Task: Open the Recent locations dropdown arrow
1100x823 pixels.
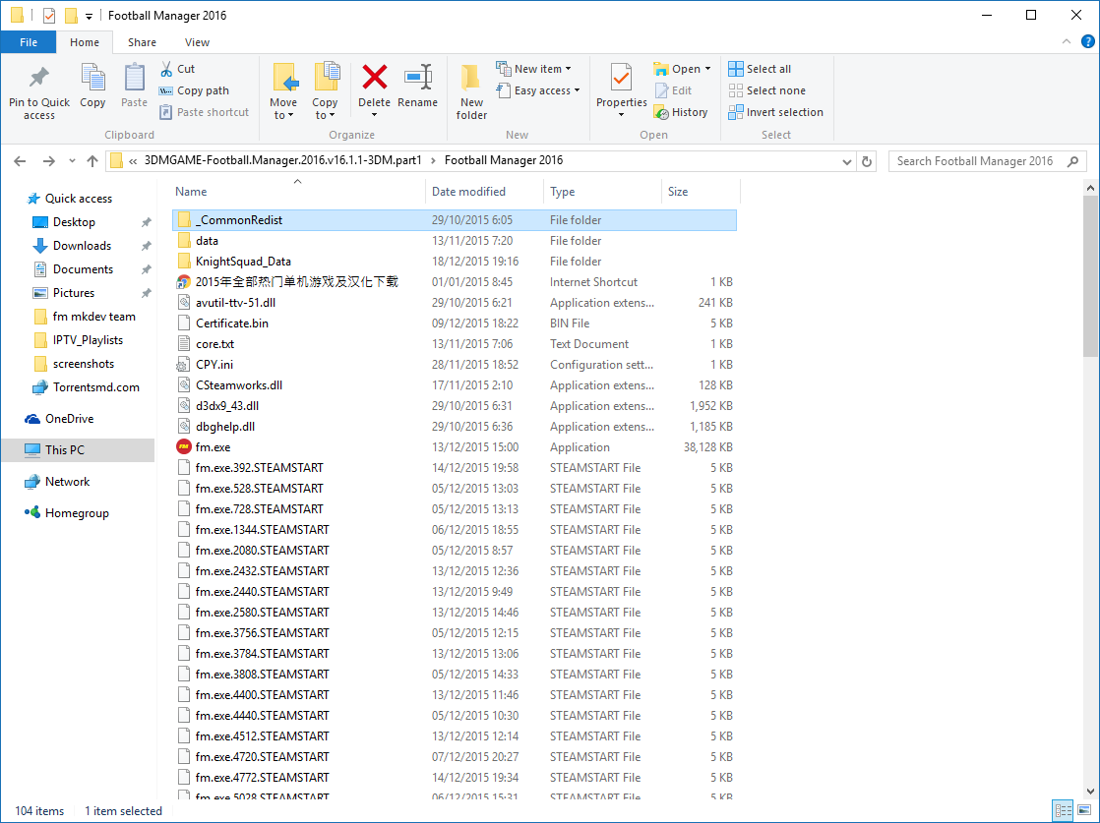Action: click(72, 161)
